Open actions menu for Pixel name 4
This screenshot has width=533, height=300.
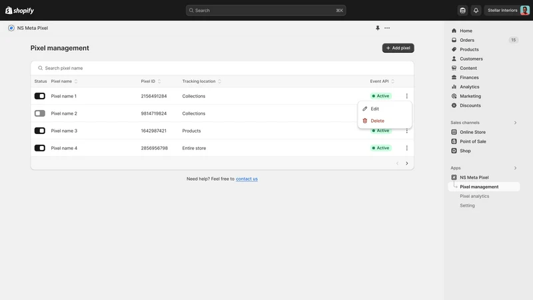[406, 148]
